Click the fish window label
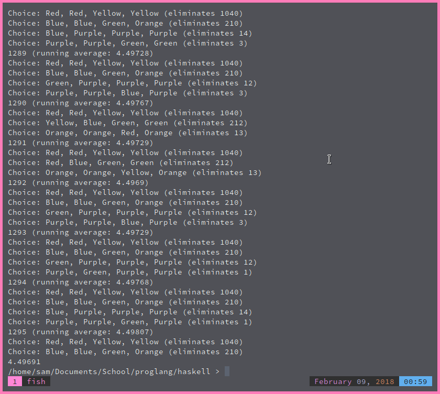The width and height of the screenshot is (440, 394). click(x=36, y=381)
